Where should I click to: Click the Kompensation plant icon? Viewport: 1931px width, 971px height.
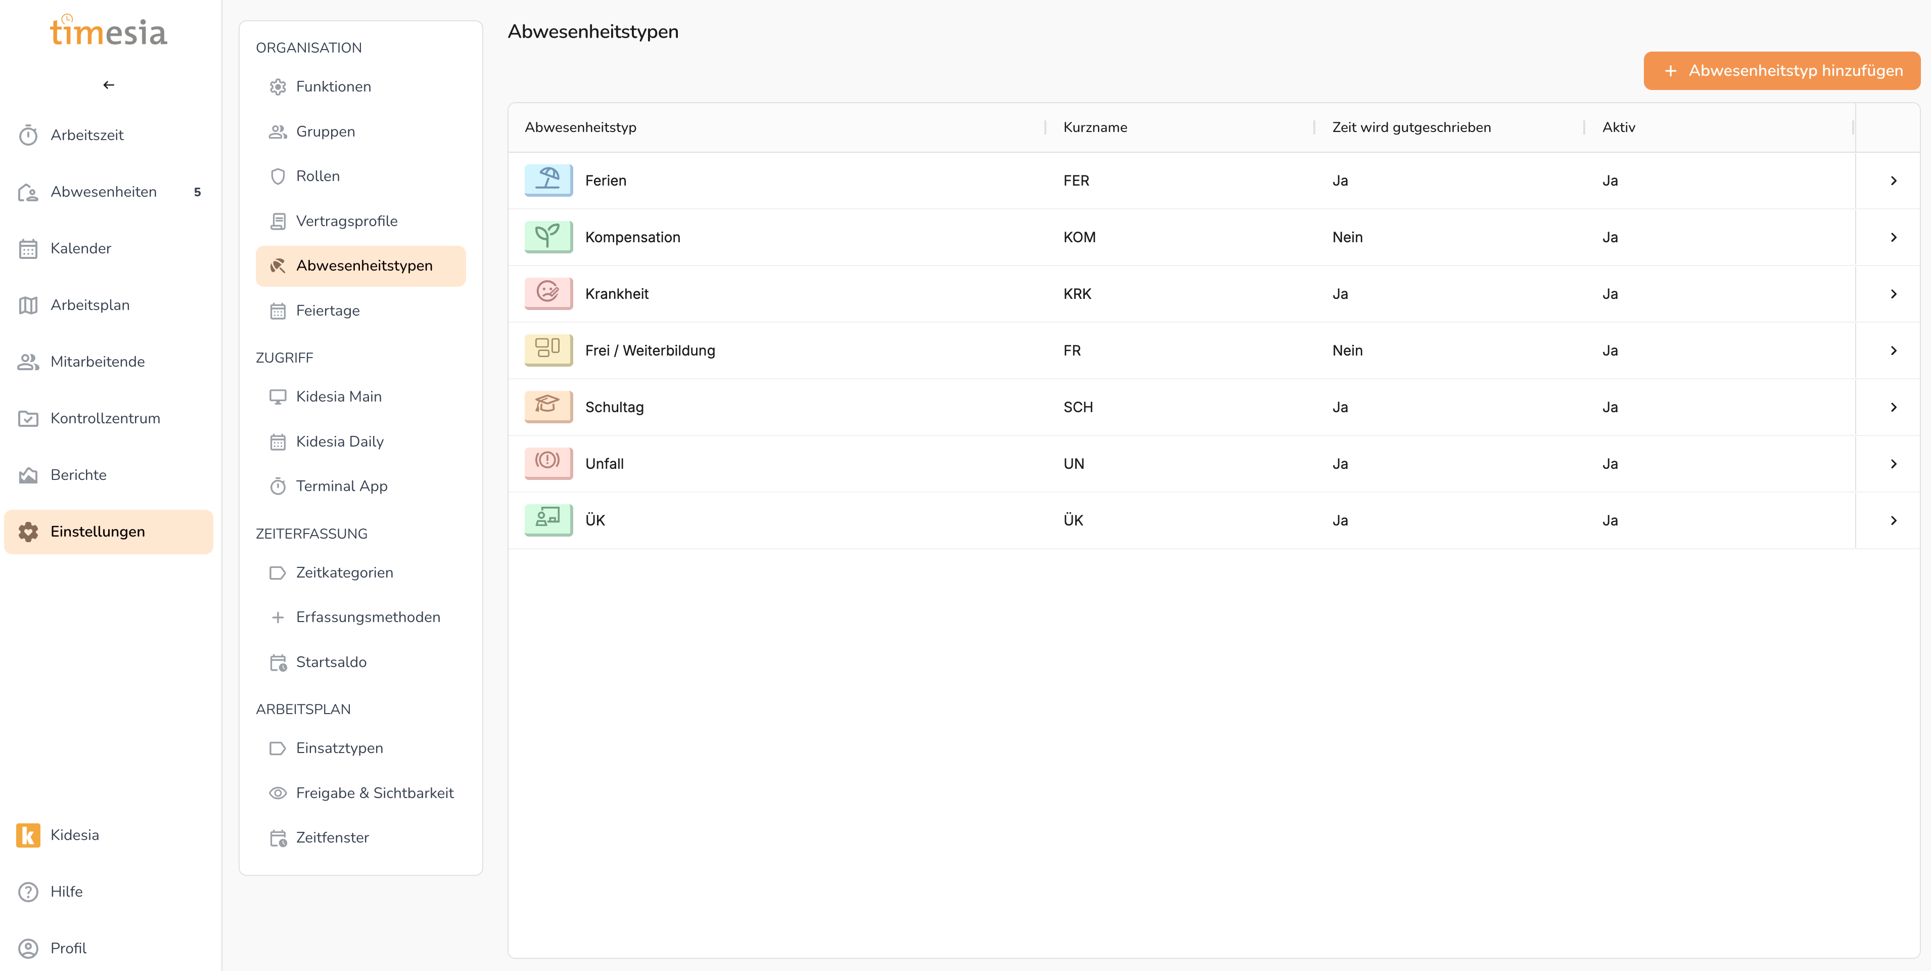coord(548,237)
